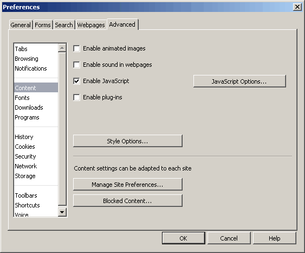This screenshot has width=305, height=253.
Task: Click the category list scroll-up arrow
Action: tap(62, 48)
